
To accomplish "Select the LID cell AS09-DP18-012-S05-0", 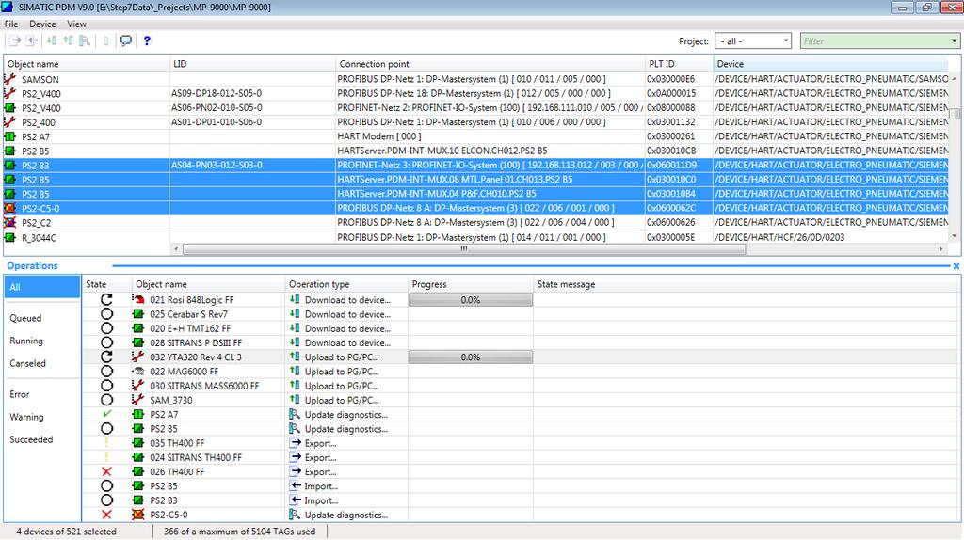I will [x=217, y=93].
